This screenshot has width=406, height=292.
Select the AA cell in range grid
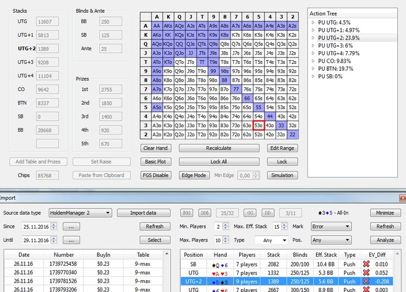157,26
